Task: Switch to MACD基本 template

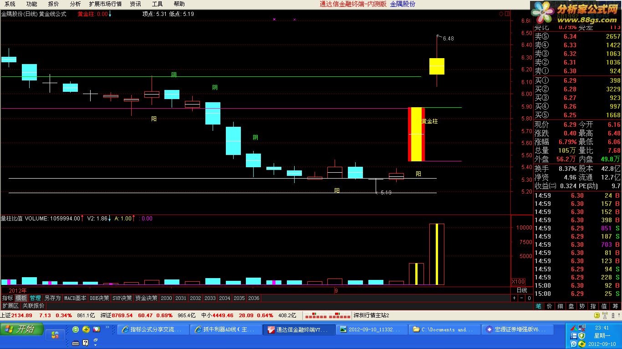Action: [x=75, y=298]
